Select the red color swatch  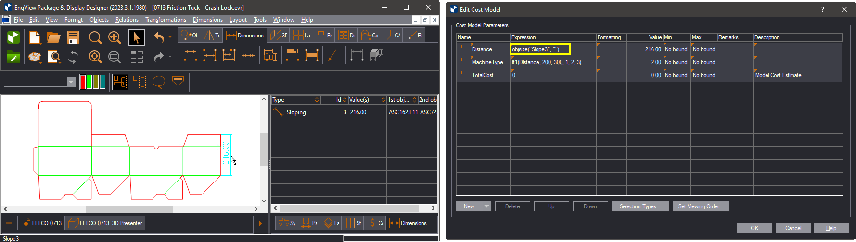pyautogui.click(x=83, y=82)
